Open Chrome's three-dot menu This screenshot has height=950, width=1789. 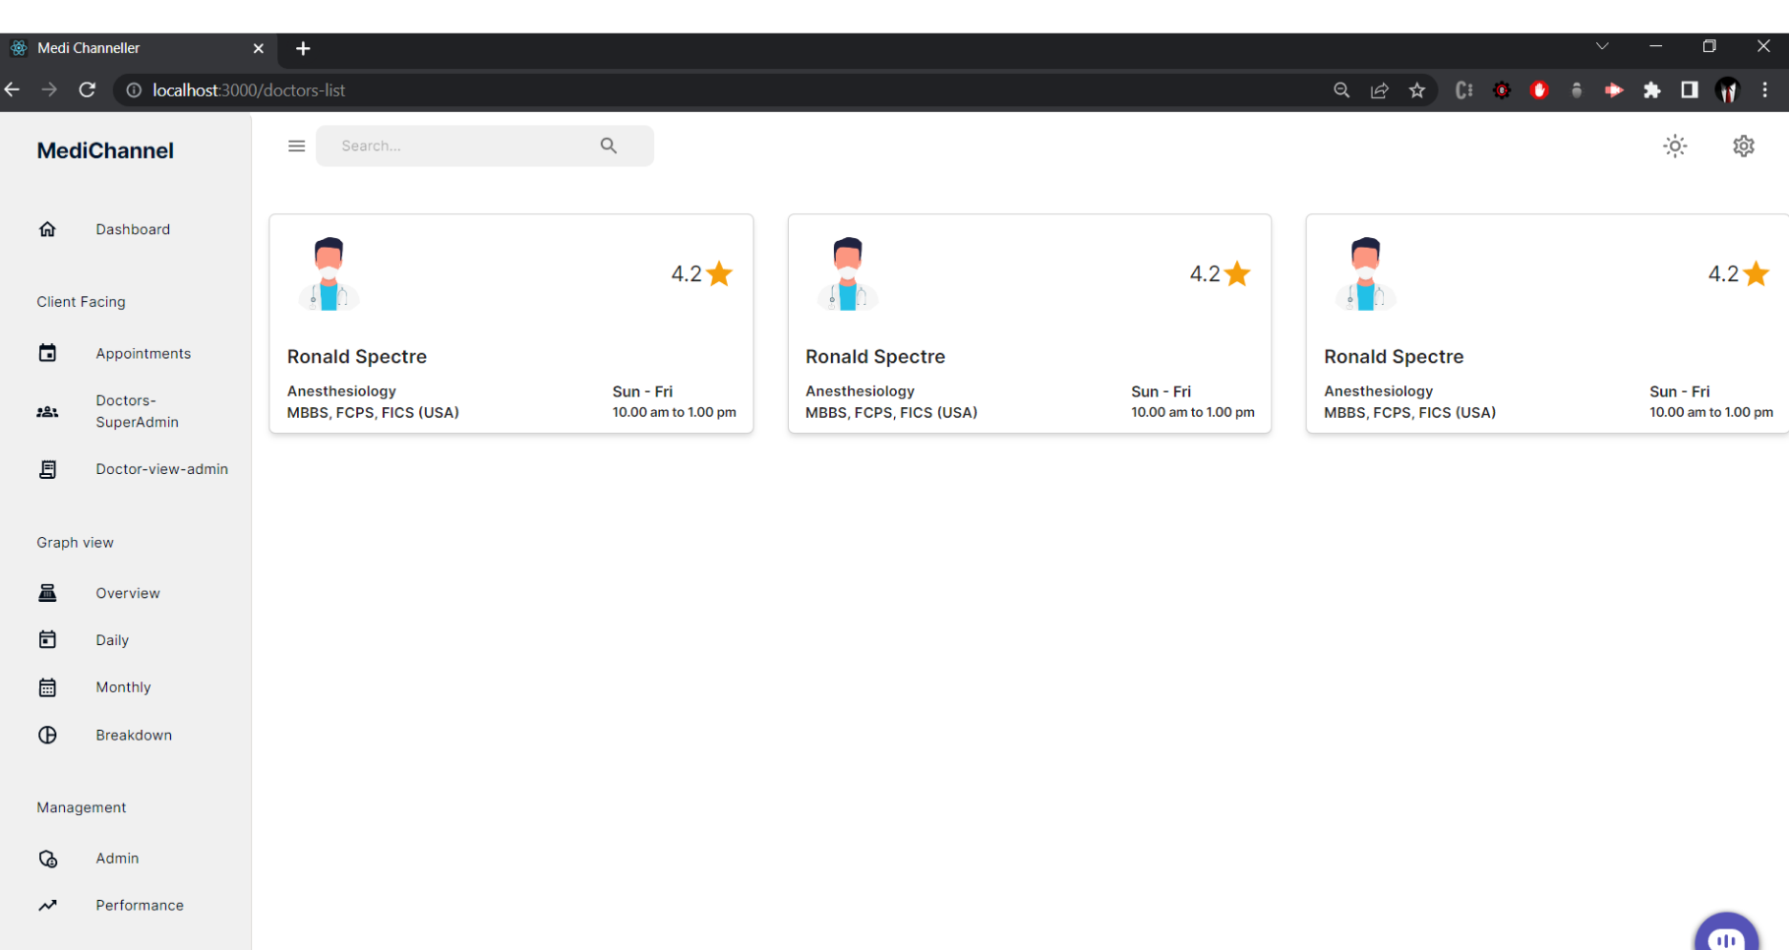(1765, 89)
